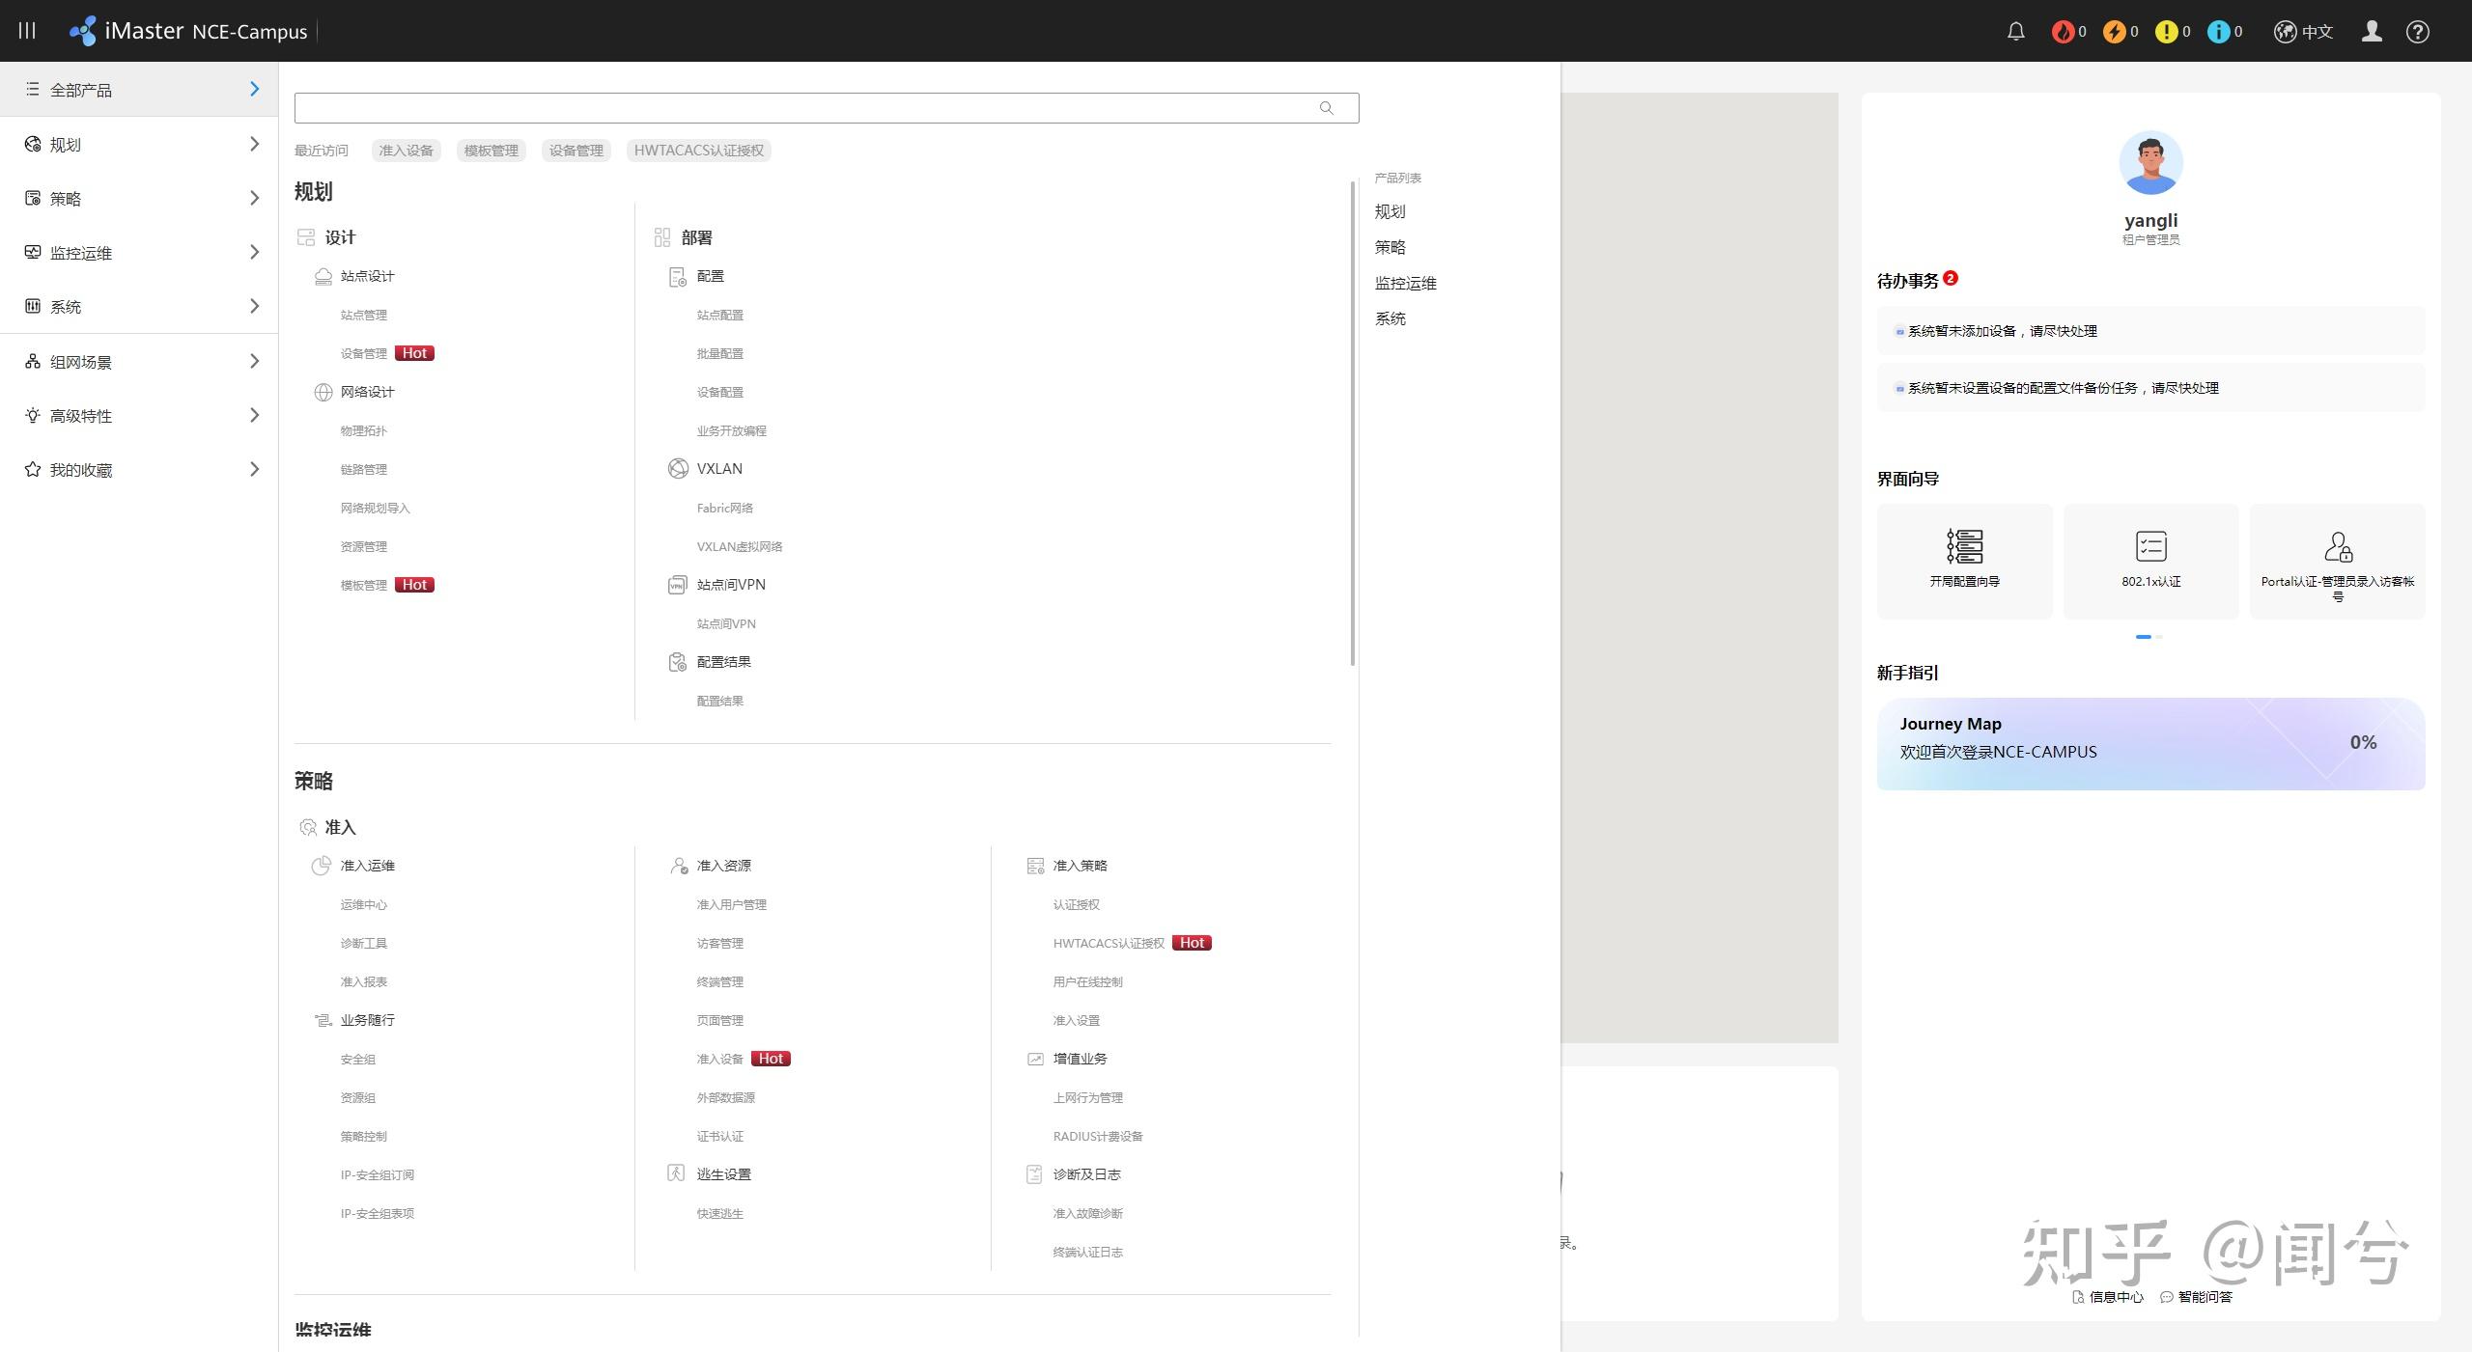Jump to 策略 in product list
This screenshot has height=1352, width=2472.
(x=1390, y=247)
